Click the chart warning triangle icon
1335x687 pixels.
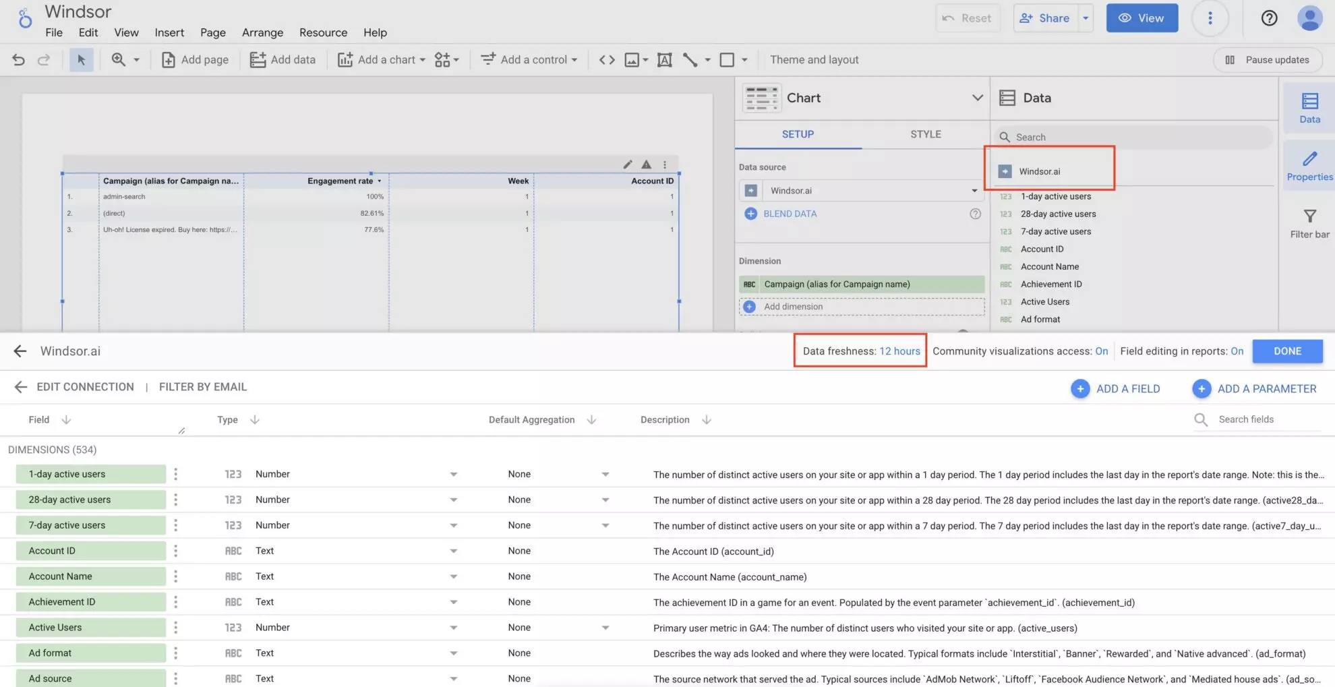tap(646, 165)
